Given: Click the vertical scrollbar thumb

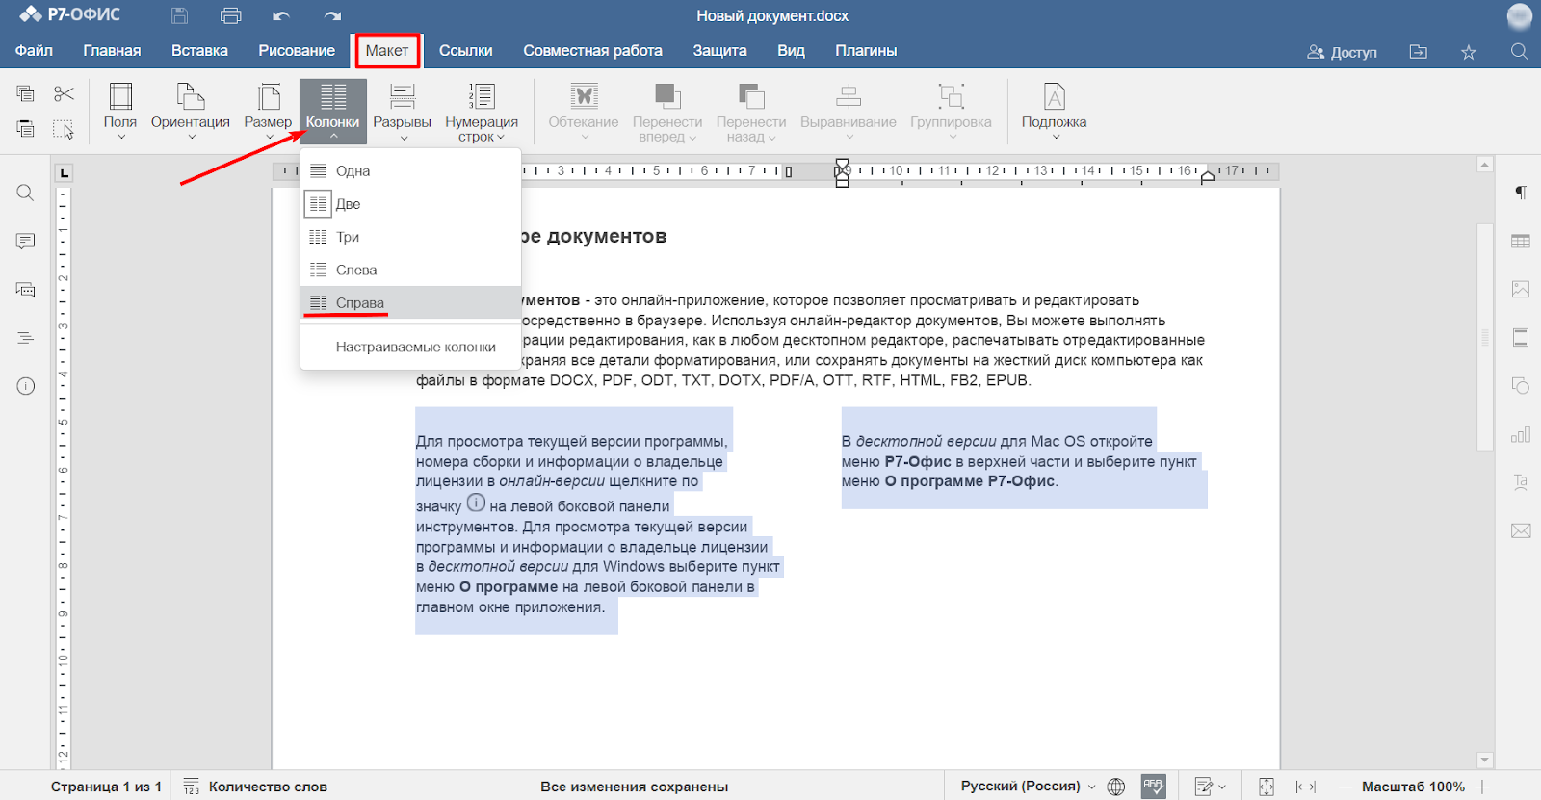Looking at the screenshot, I should point(1485,337).
